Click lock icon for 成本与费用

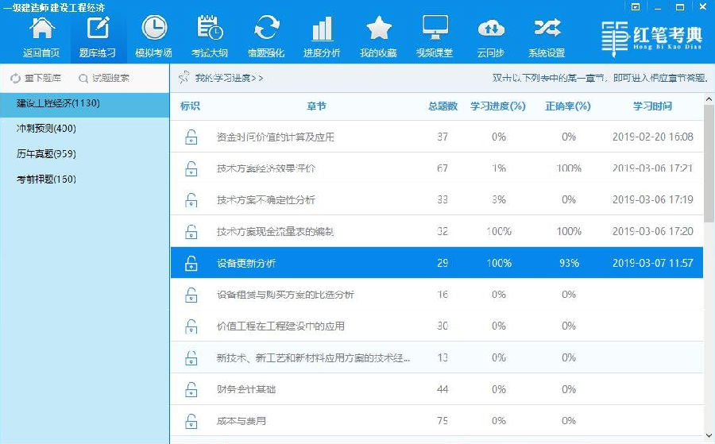[x=191, y=421]
